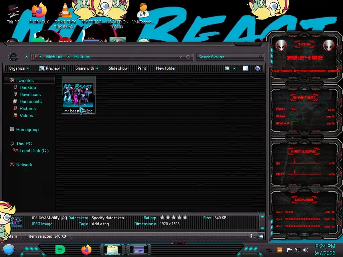Open Explorer help icon

(x=258, y=68)
